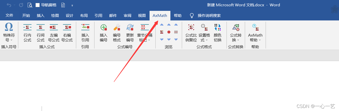The height and width of the screenshot is (111, 339).
Task: Switch to the 审阅 Review tab
Action: tap(127, 15)
